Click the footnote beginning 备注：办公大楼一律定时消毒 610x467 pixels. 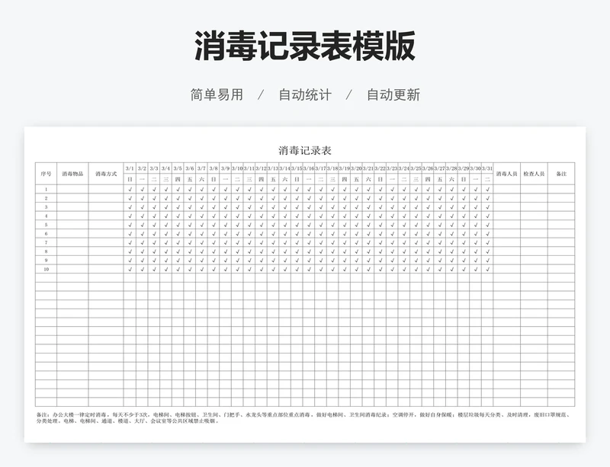click(x=303, y=417)
